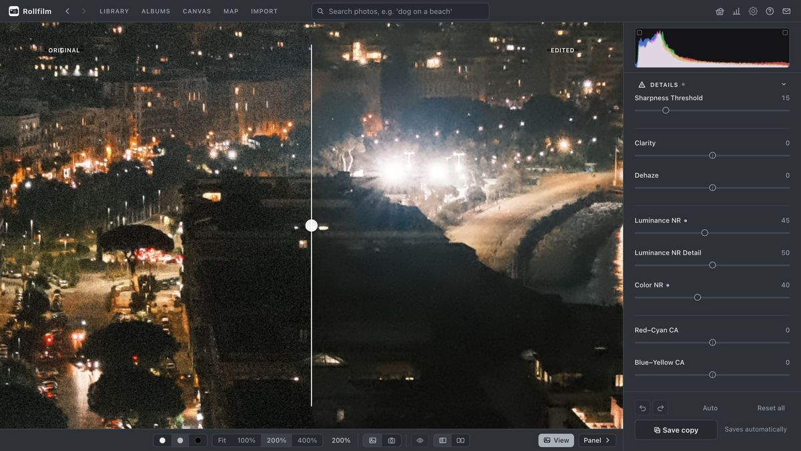Toggle highlight clipping indicator in histogram
The height and width of the screenshot is (451, 801).
(x=785, y=33)
